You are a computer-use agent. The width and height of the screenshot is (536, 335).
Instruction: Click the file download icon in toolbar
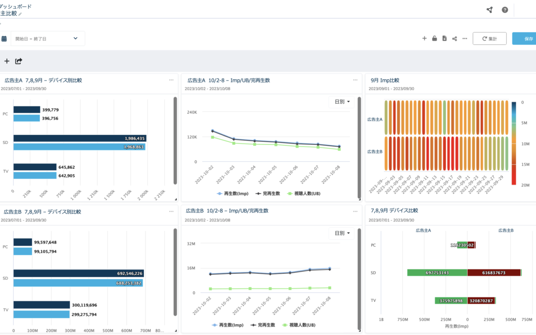444,38
